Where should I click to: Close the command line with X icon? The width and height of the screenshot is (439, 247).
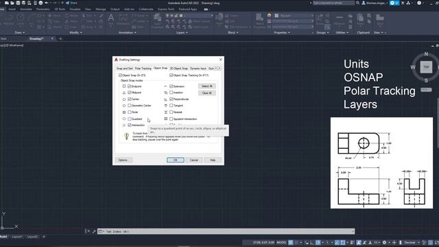pos(88,231)
